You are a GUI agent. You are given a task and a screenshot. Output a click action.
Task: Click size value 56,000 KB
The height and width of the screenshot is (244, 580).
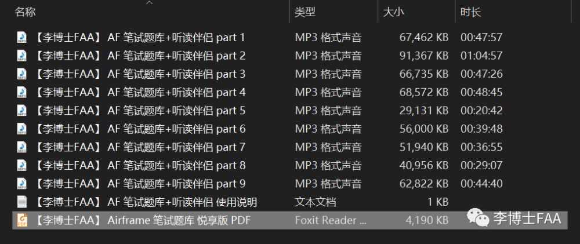pos(424,129)
